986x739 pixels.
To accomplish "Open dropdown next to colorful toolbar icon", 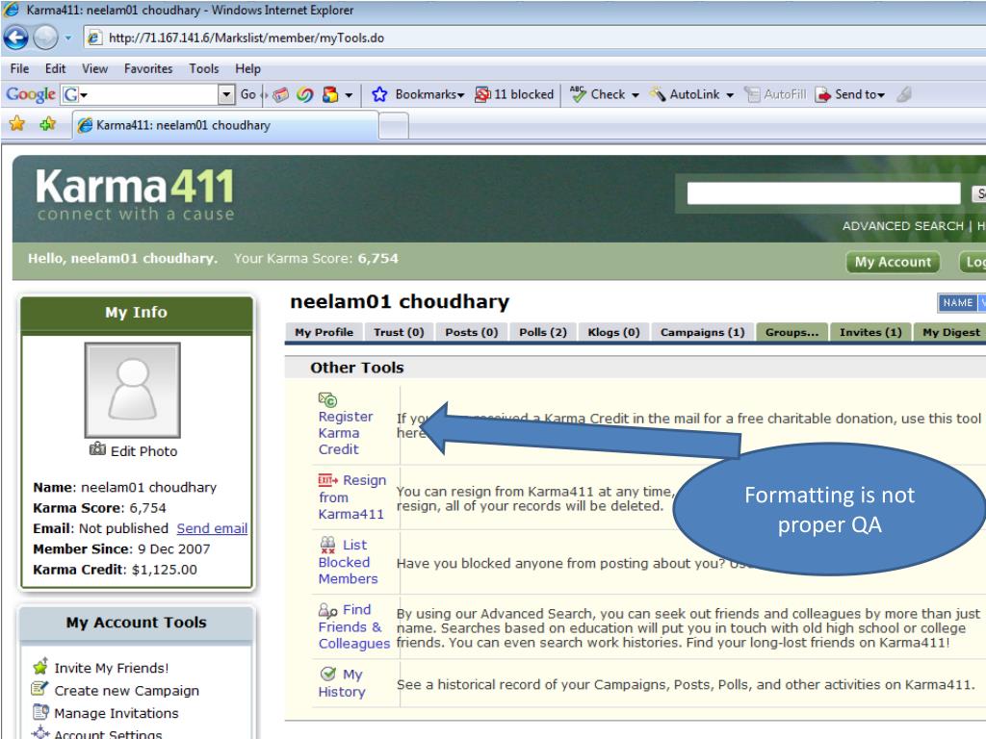I will click(x=349, y=95).
